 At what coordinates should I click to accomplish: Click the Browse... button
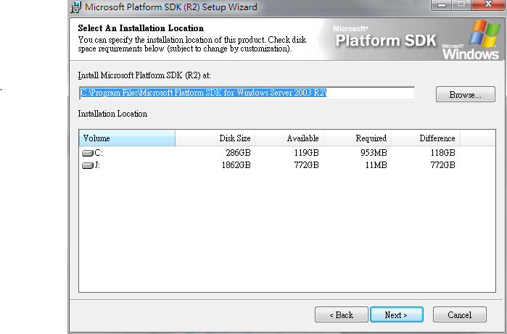[x=465, y=94]
